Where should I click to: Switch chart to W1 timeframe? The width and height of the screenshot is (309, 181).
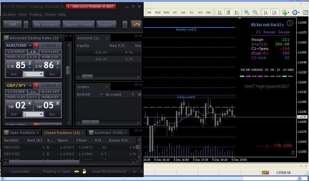pos(200,12)
